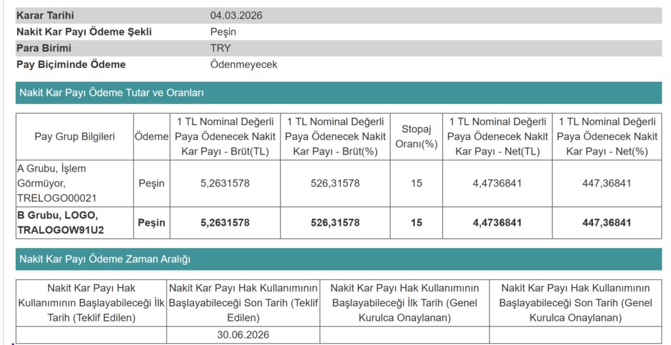Click the Peşin cell in the A Grubu row

click(x=151, y=183)
